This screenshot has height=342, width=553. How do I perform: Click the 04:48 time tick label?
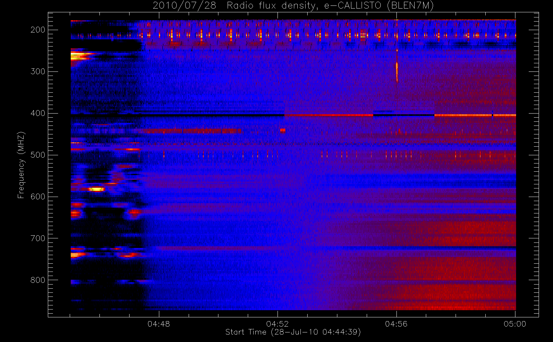pos(159,324)
